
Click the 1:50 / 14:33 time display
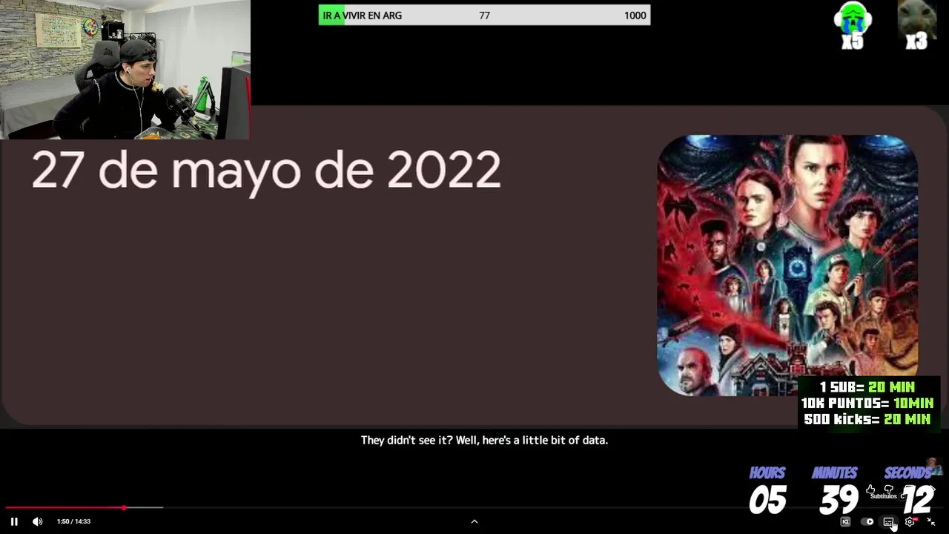pos(73,521)
